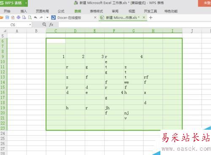Image resolution: width=211 pixels, height=155 pixels.
Task: Click the cell with "z" in row 11
Action: pyautogui.click(x=133, y=67)
